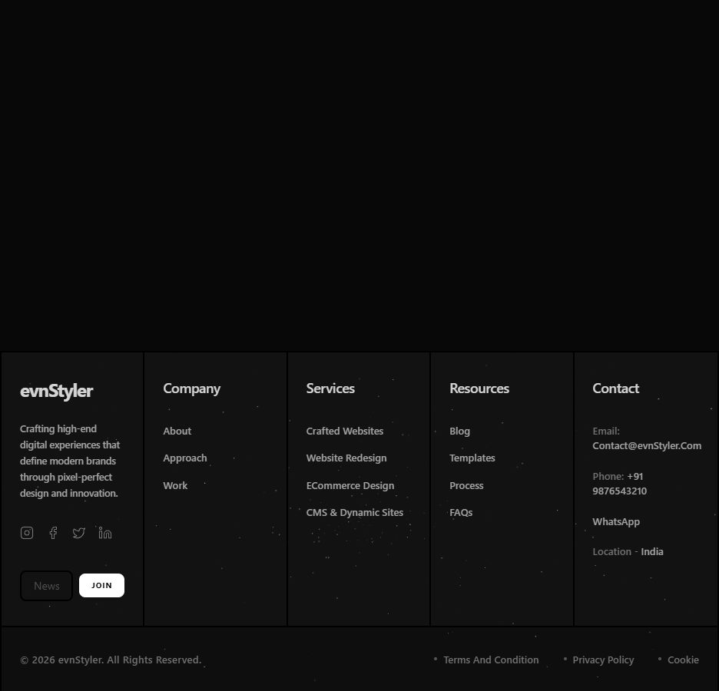Screen dimensions: 719x691
Task: Open the Privacy Policy link
Action: point(603,660)
